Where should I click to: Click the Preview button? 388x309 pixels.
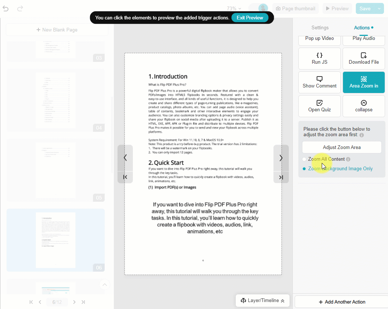tap(337, 8)
